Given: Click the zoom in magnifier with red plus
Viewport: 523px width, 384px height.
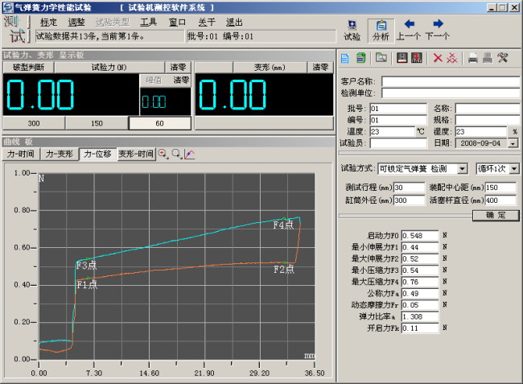Looking at the screenshot, I should pyautogui.click(x=163, y=154).
